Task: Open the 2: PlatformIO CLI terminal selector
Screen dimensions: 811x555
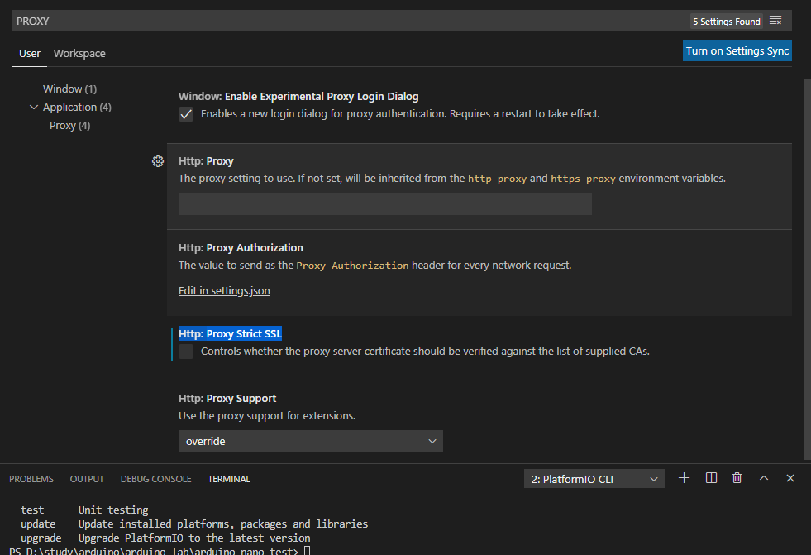Action: (x=594, y=478)
